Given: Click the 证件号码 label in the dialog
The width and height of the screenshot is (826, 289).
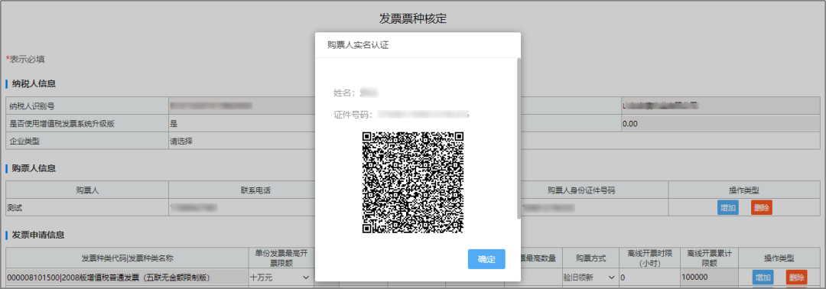Looking at the screenshot, I should (353, 114).
